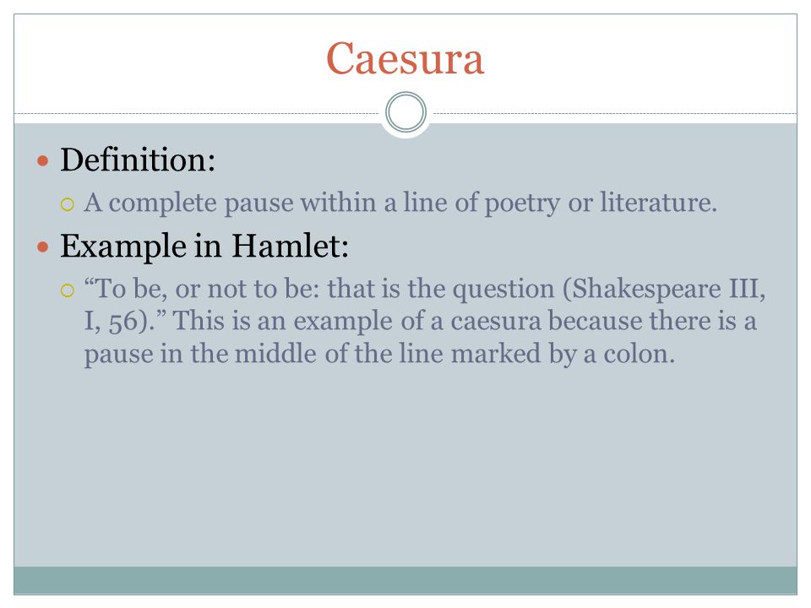Click the orange bullet beside Example in Hamlet
811x608 pixels.
tap(43, 247)
